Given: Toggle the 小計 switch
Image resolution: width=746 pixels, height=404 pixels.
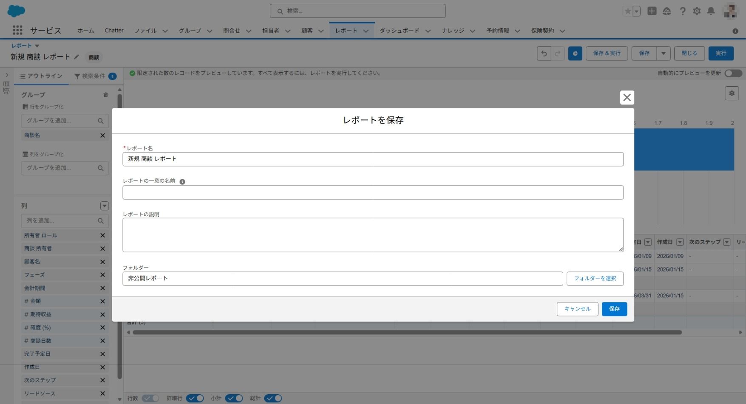Looking at the screenshot, I should [234, 398].
